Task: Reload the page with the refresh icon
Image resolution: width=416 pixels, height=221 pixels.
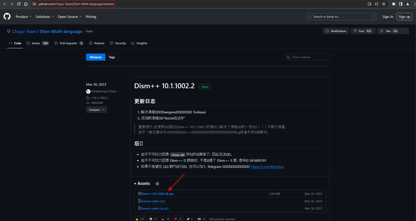Action: 18,4
